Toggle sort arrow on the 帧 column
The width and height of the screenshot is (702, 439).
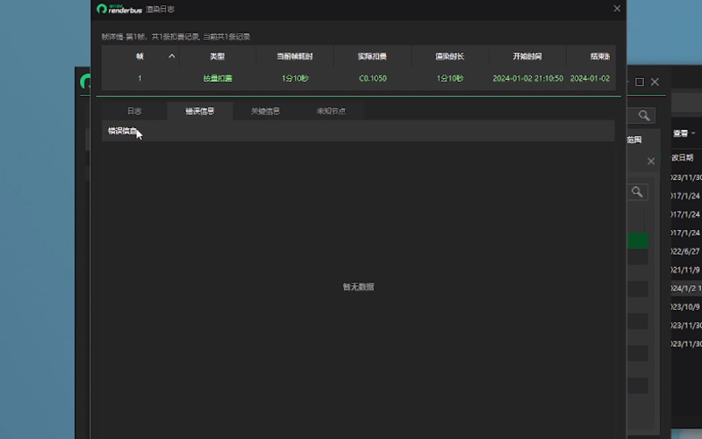point(171,56)
